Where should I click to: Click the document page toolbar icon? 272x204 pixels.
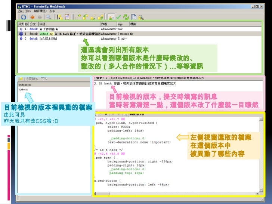[134, 17]
